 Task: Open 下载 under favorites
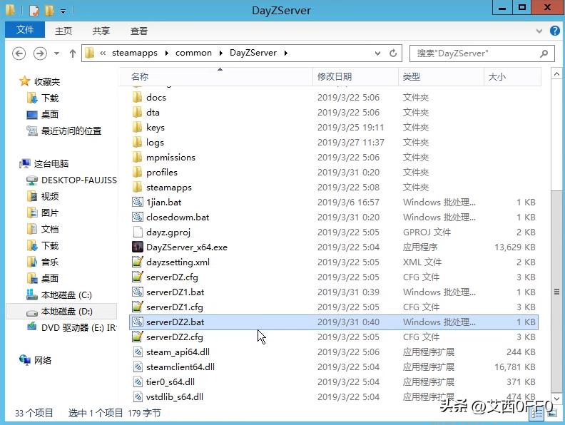click(50, 98)
